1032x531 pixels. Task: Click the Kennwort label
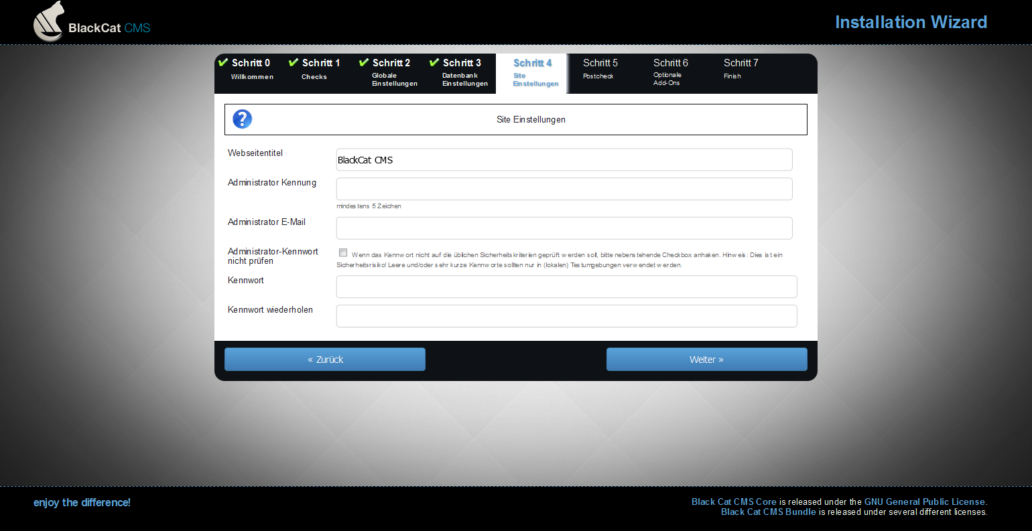pos(246,281)
